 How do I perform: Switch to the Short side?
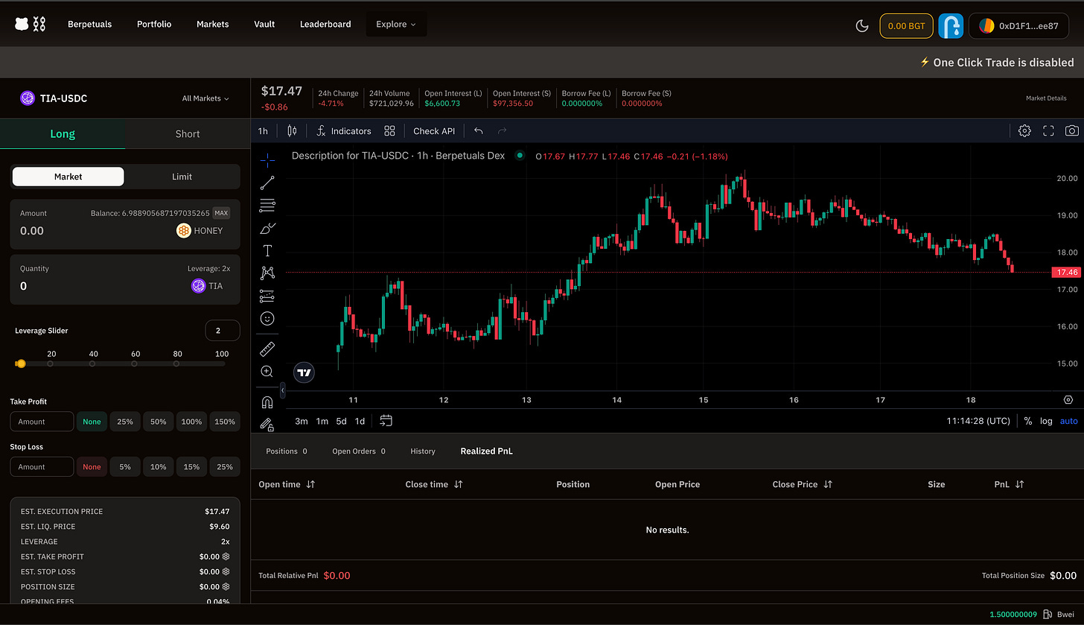coord(188,134)
